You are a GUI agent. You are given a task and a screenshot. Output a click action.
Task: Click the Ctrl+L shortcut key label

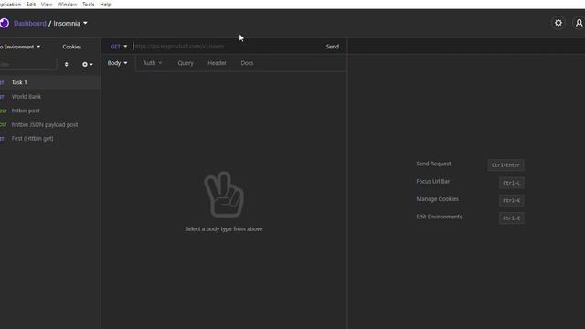tap(512, 183)
